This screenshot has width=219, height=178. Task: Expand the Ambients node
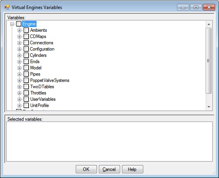19,30
